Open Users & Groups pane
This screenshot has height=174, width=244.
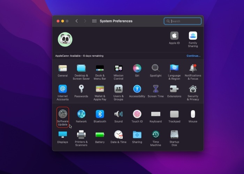click(119, 93)
